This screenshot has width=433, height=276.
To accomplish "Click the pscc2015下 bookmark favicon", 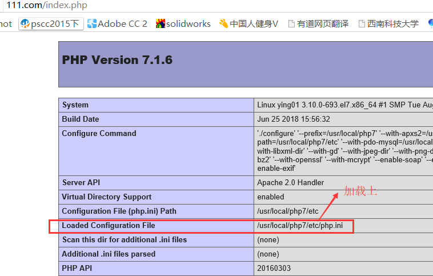I will (x=25, y=24).
